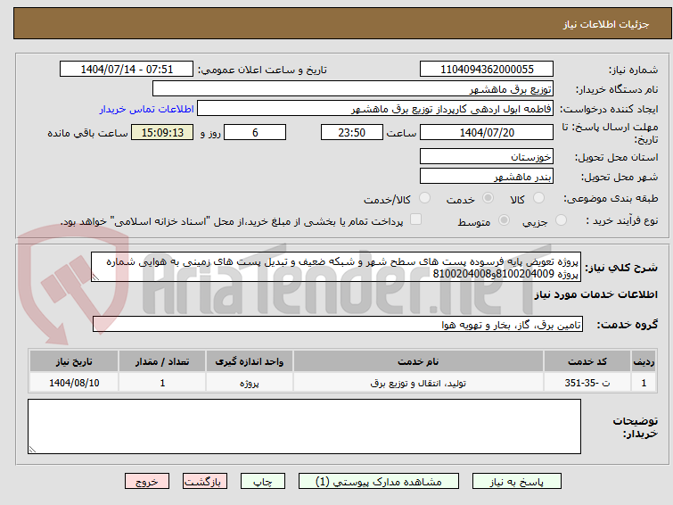Click the گروه خدمت field
Image resolution: width=673 pixels, height=505 pixels.
[338, 325]
